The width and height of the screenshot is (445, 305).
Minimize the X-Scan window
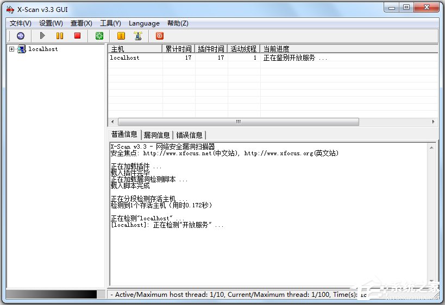click(392, 8)
